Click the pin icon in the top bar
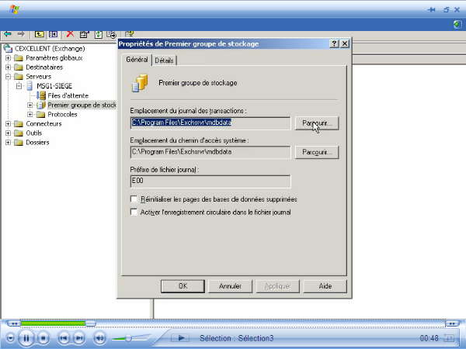Viewport: 466px width, 349px height. click(x=432, y=10)
